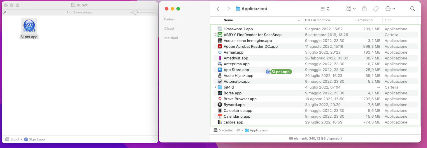
Task: Click the Automator.app icon
Action: coord(220,81)
